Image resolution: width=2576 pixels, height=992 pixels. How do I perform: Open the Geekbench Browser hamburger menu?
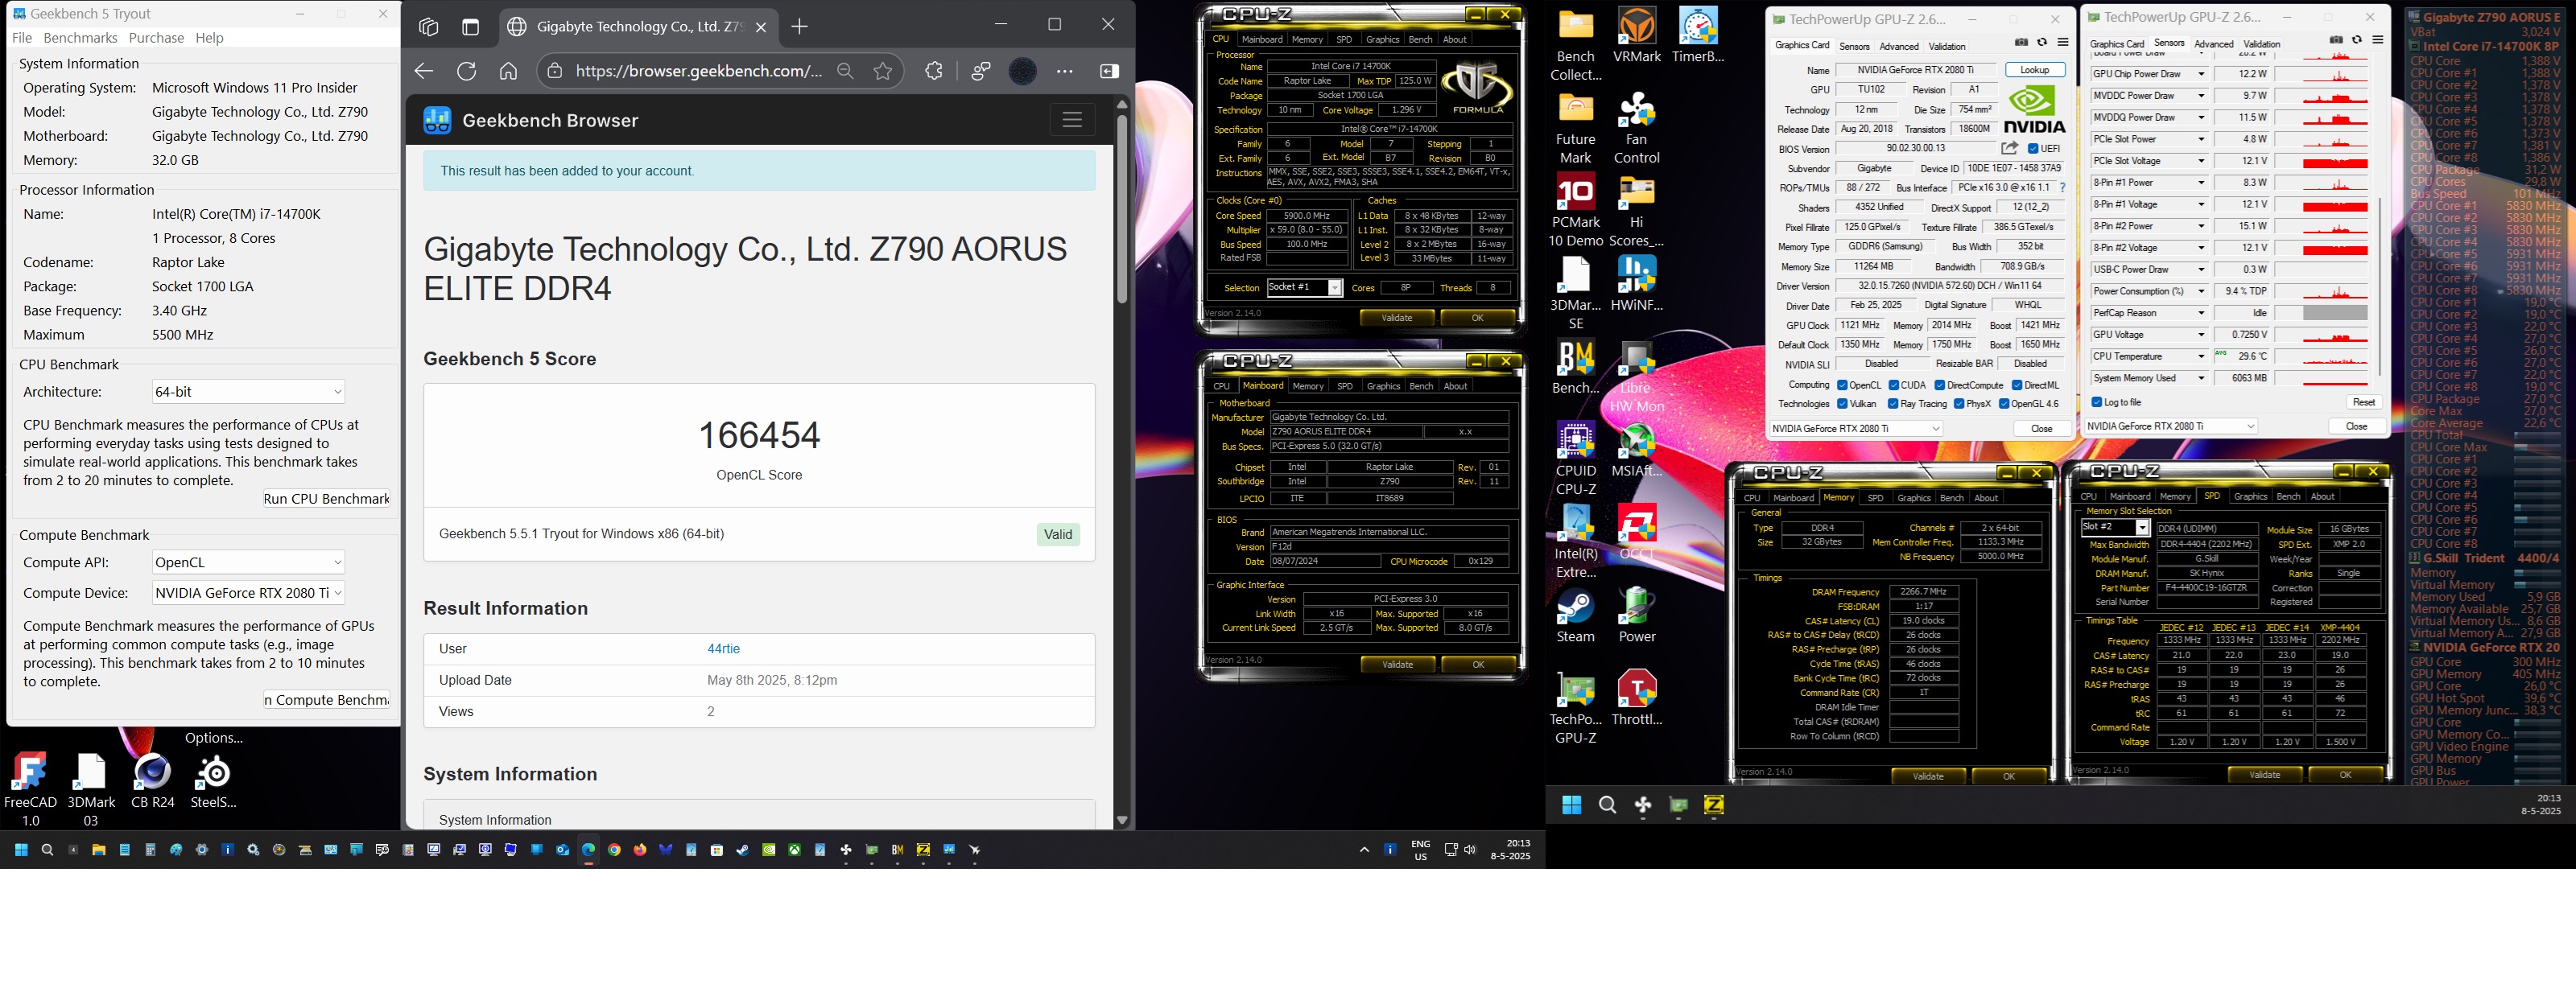(1072, 120)
